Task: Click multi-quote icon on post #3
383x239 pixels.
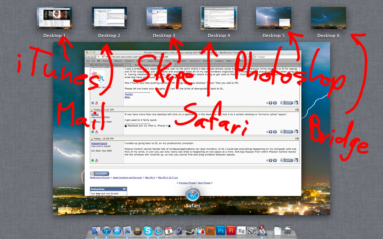Action: [296, 160]
